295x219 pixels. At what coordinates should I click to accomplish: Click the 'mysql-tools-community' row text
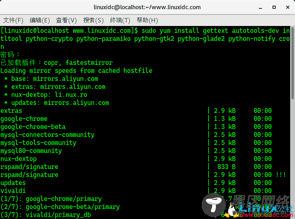tap(38, 143)
